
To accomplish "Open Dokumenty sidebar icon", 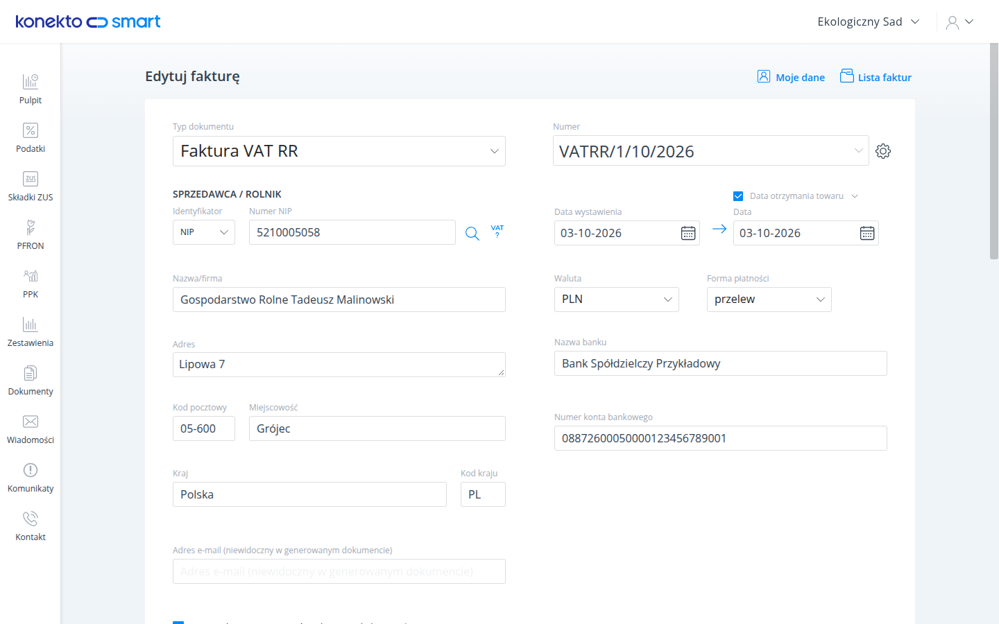I will point(31,373).
